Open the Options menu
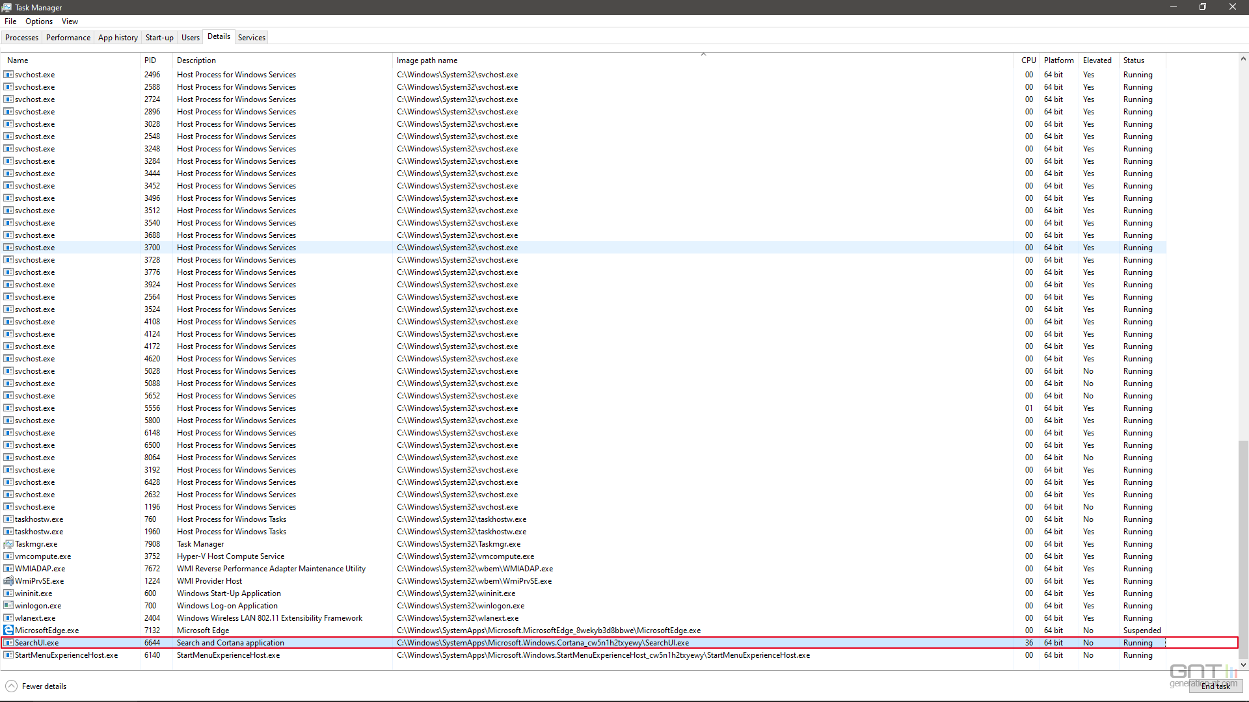Image resolution: width=1249 pixels, height=702 pixels. (39, 21)
